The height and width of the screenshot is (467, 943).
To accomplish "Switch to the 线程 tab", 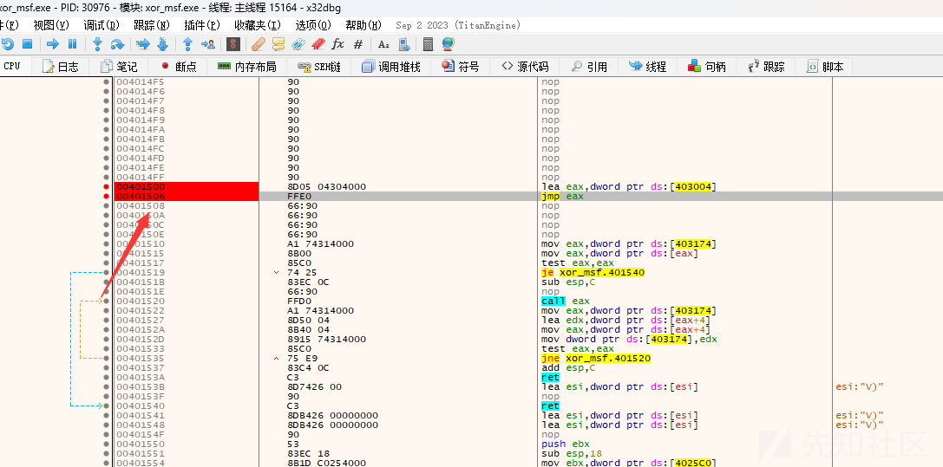I will tap(648, 67).
